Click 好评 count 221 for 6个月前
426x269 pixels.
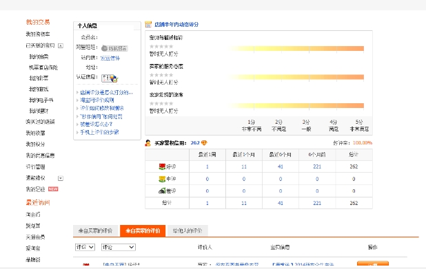[x=317, y=166]
